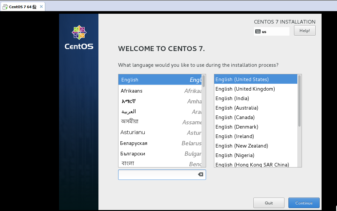Choose English (Hong Kong SAR China) locale

pos(256,164)
